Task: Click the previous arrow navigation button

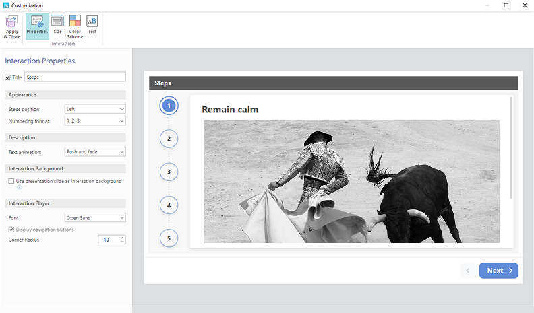Action: (x=469, y=271)
